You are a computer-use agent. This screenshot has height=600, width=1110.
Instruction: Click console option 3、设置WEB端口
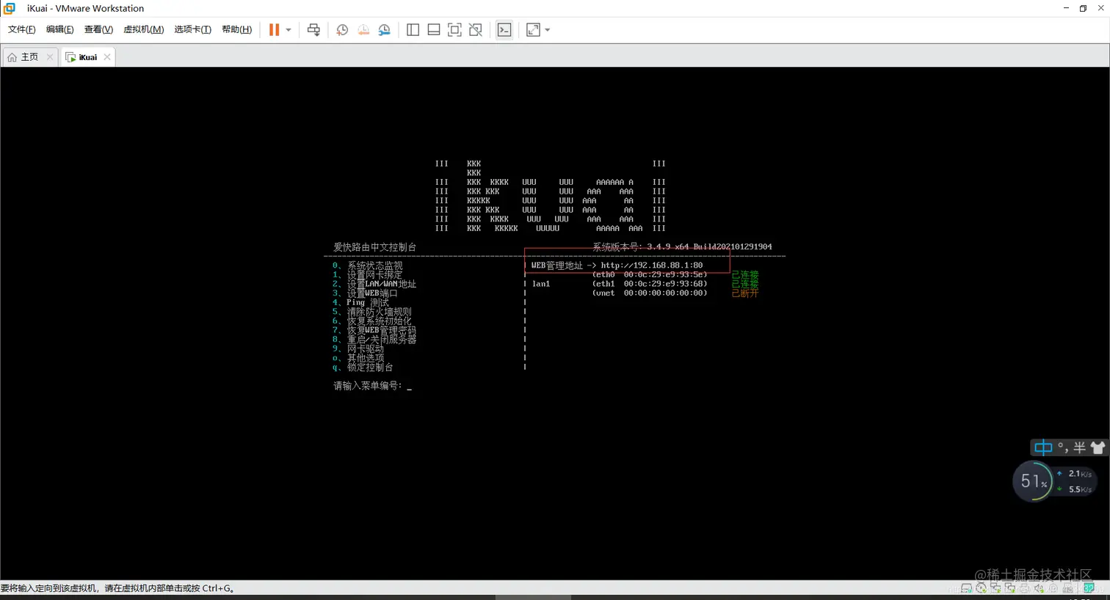(x=365, y=293)
